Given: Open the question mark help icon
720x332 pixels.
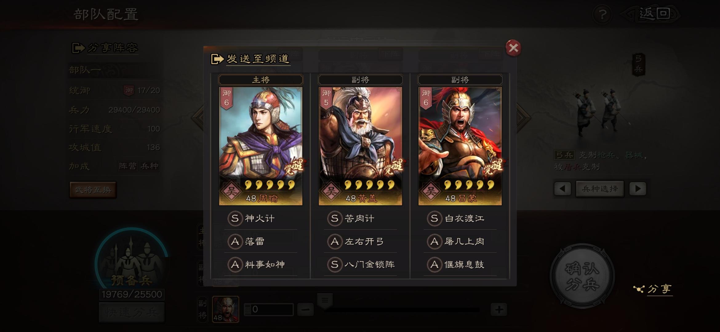Looking at the screenshot, I should (602, 14).
